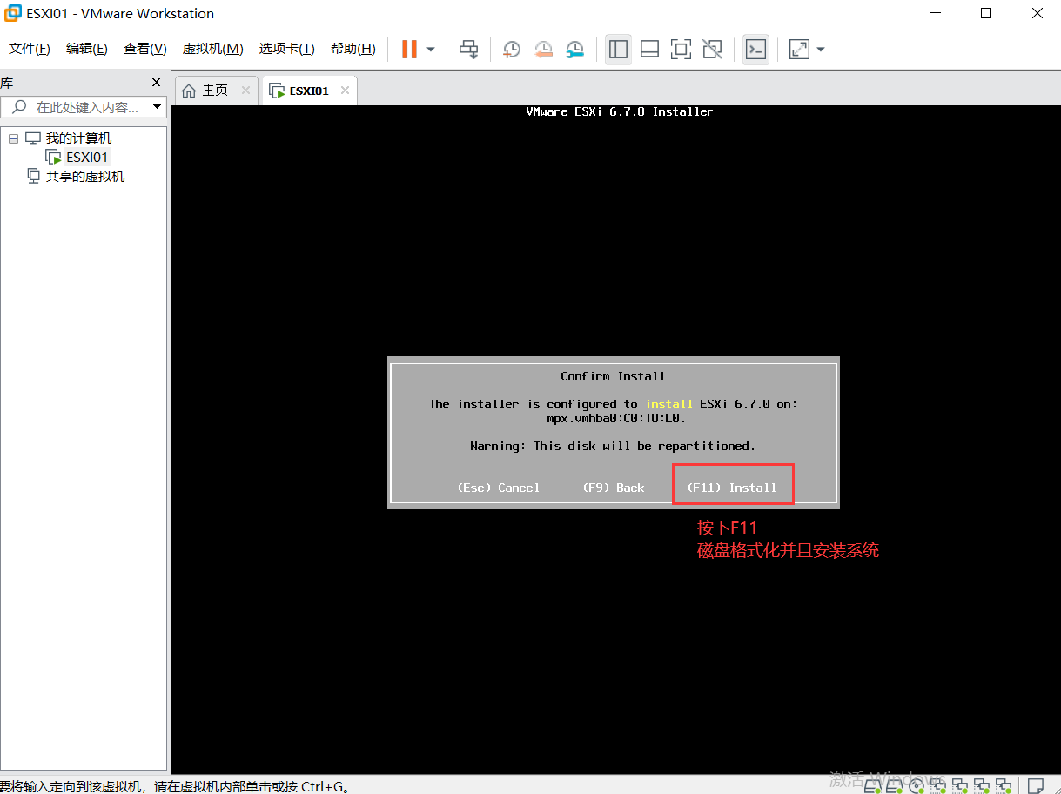1061x794 pixels.
Task: Open the snapshot manager wrench-clock icon
Action: (x=574, y=50)
